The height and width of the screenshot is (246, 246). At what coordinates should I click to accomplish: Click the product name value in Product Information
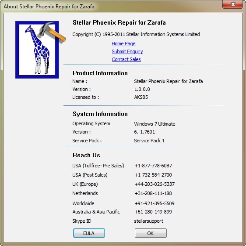tap(169, 81)
